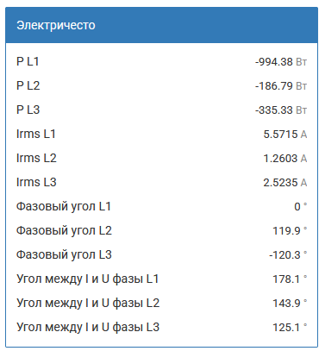Screen dimensions: 325x351
Task: Select the Irms L2 label
Action: pyautogui.click(x=36, y=158)
